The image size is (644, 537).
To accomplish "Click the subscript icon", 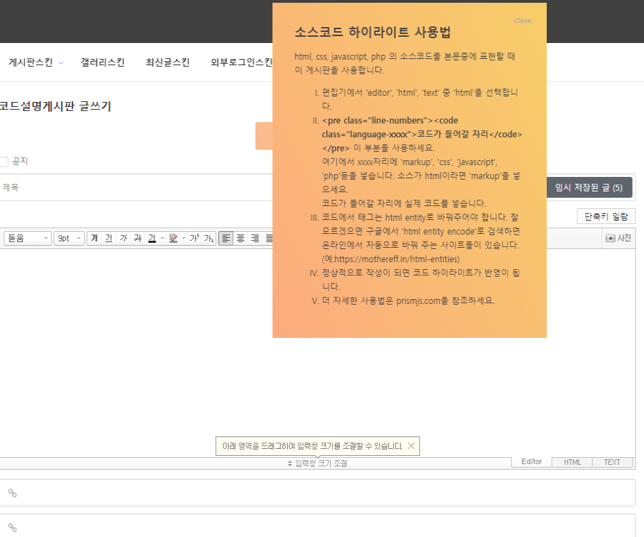I will tap(208, 239).
